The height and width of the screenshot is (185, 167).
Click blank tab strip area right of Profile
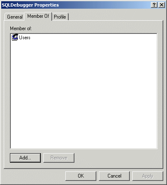point(116,17)
